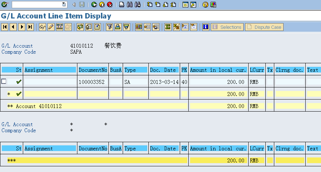Click G/L Account value 41010112 in header
The width and height of the screenshot is (321, 172).
[x=81, y=46]
